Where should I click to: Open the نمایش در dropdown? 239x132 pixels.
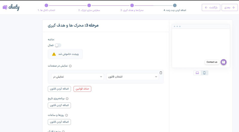tap(77, 77)
